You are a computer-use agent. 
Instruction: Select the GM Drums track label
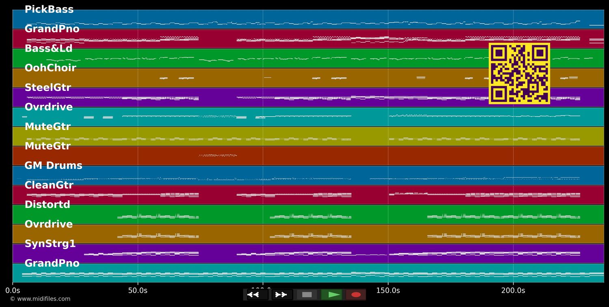[x=53, y=165]
